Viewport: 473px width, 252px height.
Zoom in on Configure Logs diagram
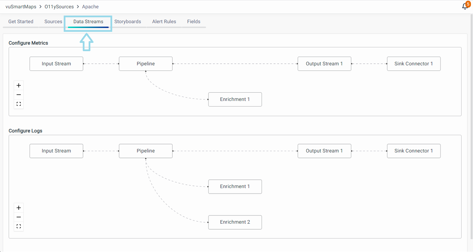[x=19, y=208]
